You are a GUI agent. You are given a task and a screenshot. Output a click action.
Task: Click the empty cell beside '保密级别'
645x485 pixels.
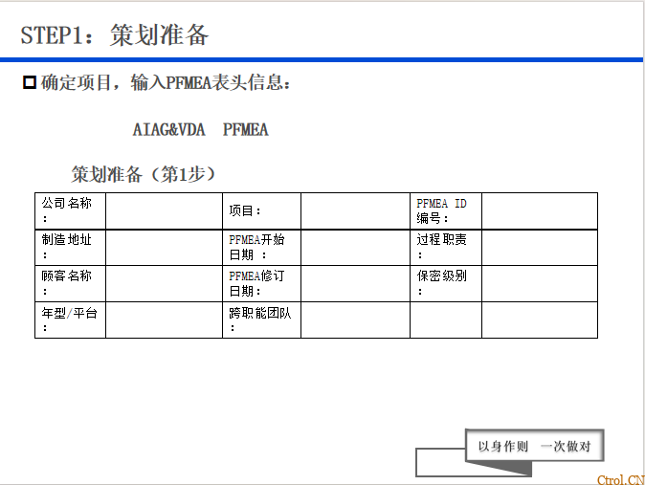click(x=540, y=284)
